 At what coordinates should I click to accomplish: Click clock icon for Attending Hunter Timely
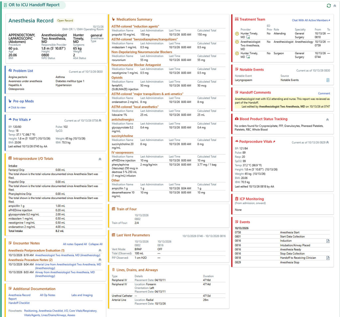[x=237, y=34]
